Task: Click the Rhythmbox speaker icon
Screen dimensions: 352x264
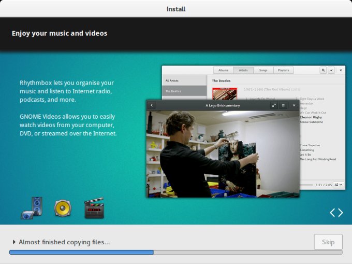Action: pos(63,208)
